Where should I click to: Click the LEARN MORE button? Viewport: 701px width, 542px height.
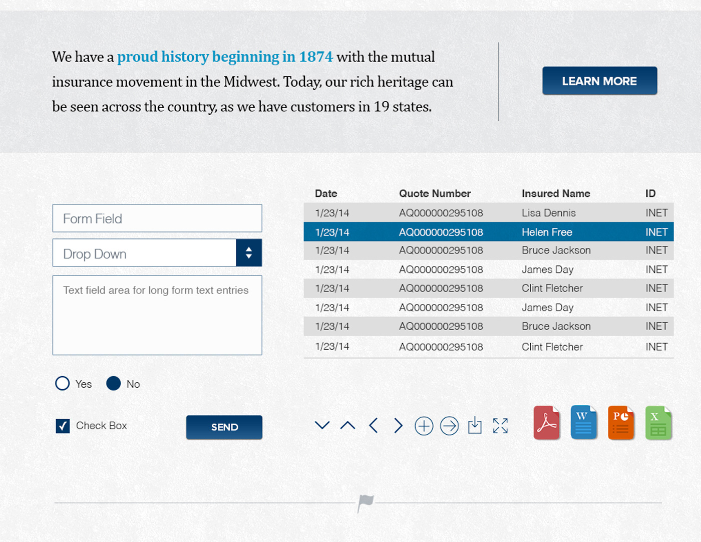(x=599, y=81)
